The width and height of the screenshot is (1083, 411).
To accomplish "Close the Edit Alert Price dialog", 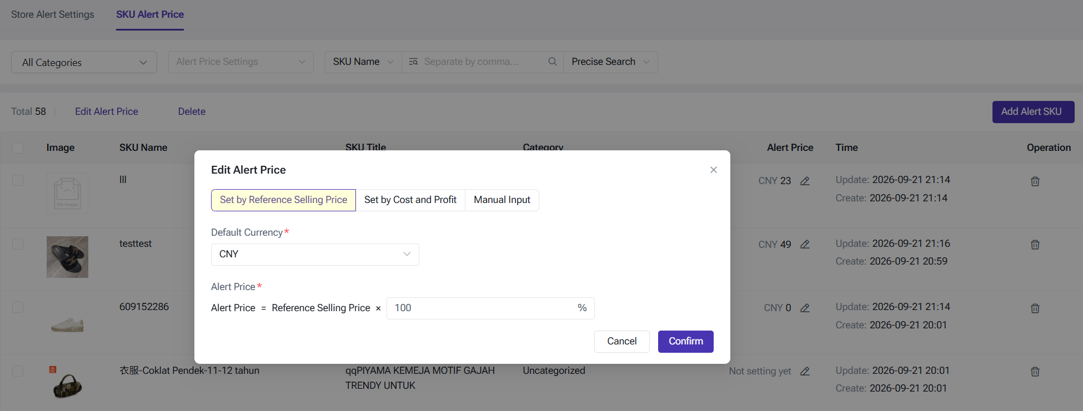I will [x=714, y=170].
